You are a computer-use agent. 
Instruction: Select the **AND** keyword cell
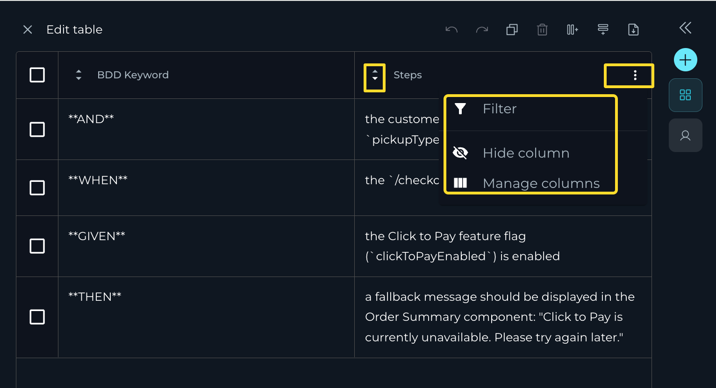tap(206, 129)
